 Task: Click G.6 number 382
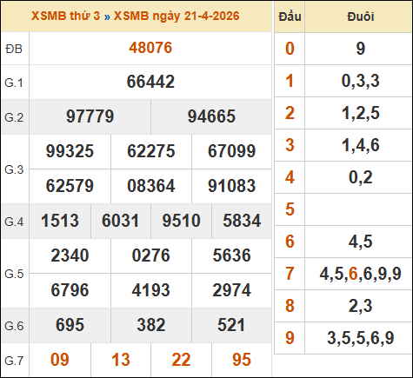point(151,325)
